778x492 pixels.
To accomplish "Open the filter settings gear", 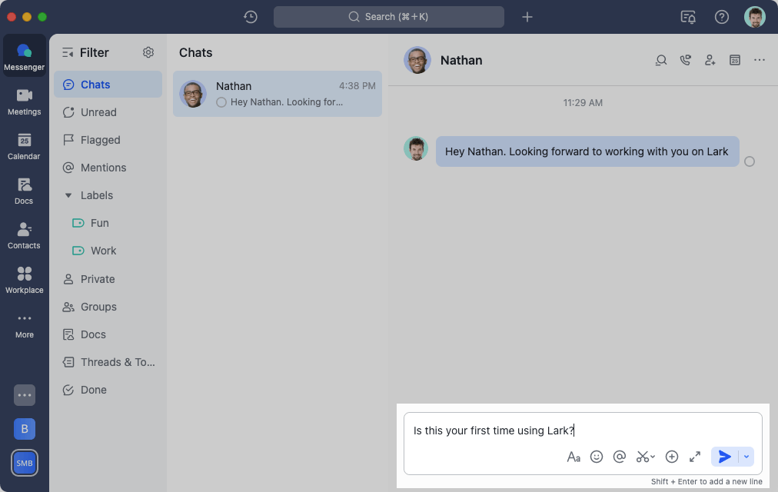I will coord(148,52).
